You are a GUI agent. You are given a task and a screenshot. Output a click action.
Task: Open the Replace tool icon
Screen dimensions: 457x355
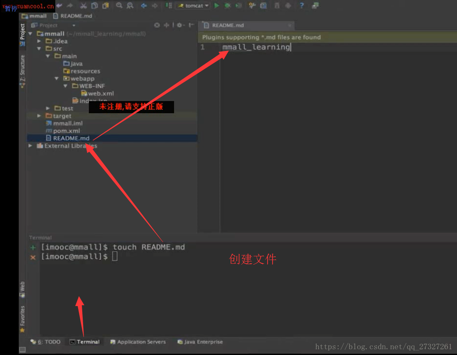point(130,5)
